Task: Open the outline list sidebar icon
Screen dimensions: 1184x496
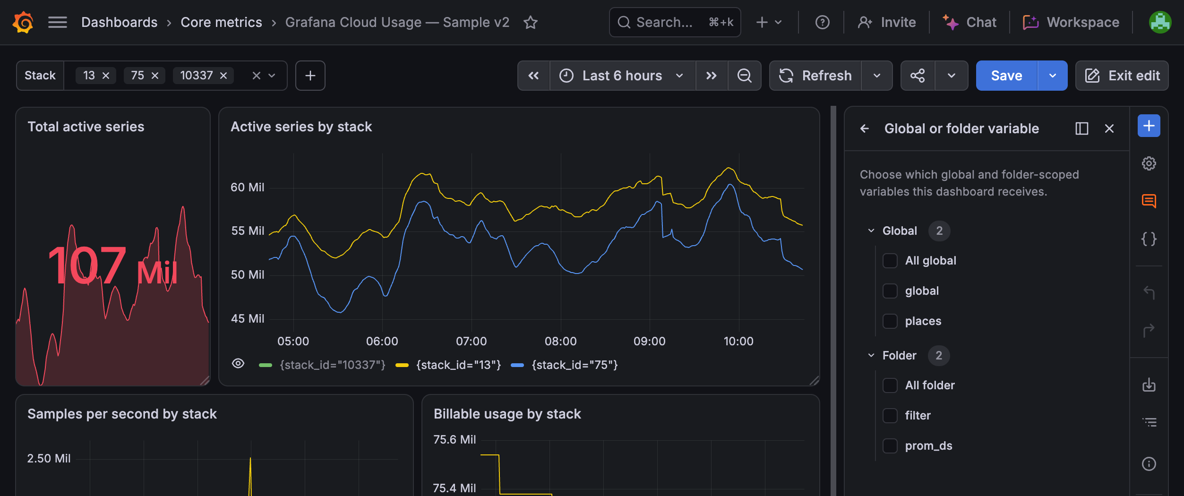Action: click(1149, 422)
